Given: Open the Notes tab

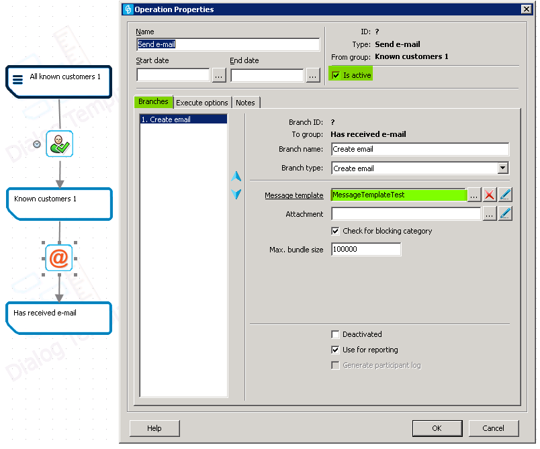Looking at the screenshot, I should coord(245,103).
